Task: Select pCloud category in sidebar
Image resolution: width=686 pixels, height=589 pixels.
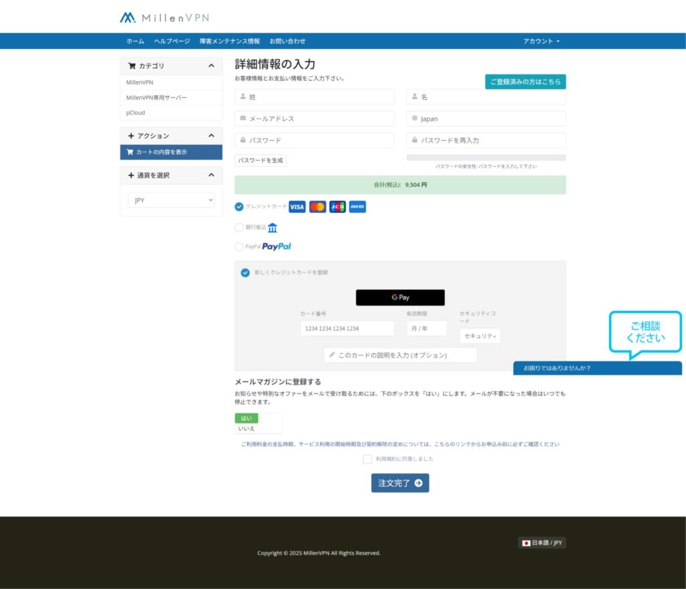Action: [x=171, y=113]
